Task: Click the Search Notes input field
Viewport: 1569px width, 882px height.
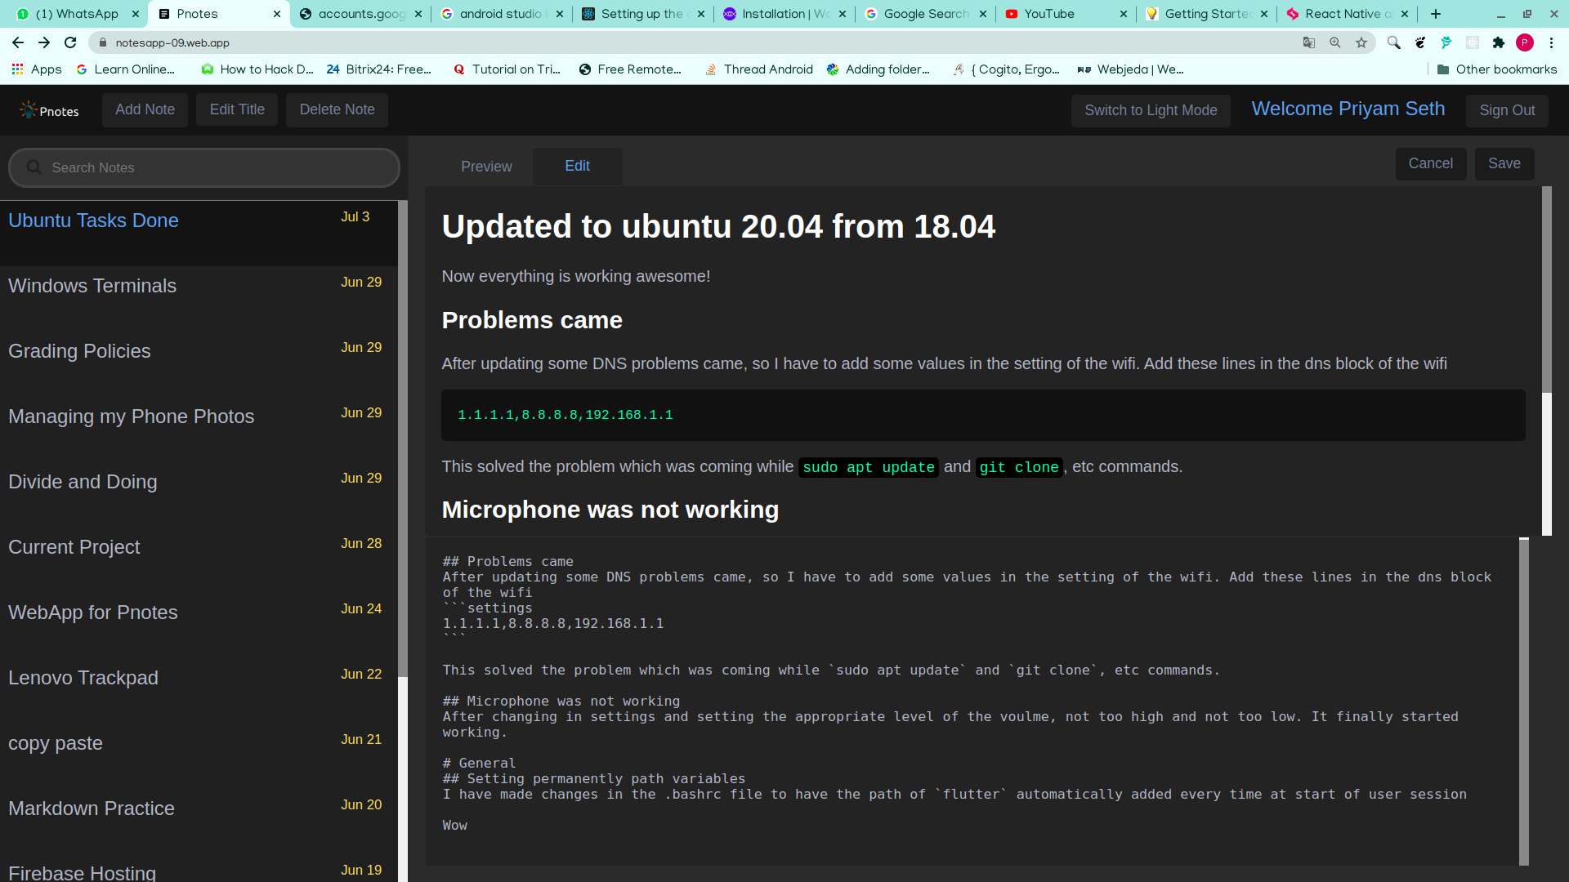Action: (x=204, y=167)
